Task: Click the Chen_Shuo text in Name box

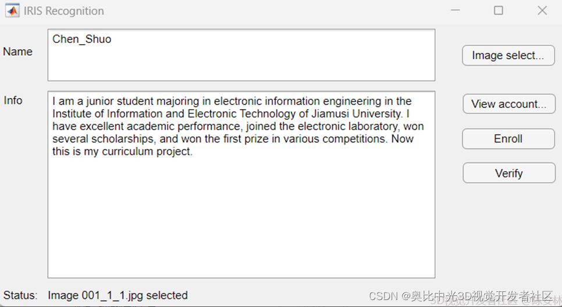Action: click(x=81, y=39)
